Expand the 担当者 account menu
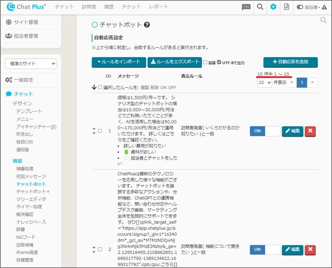Image resolution: width=332 pixels, height=268 pixels. point(312,7)
